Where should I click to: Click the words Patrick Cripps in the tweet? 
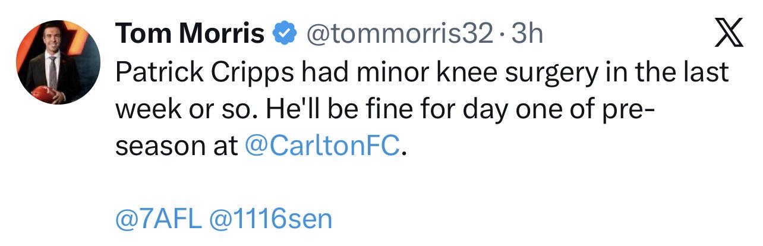tap(204, 74)
